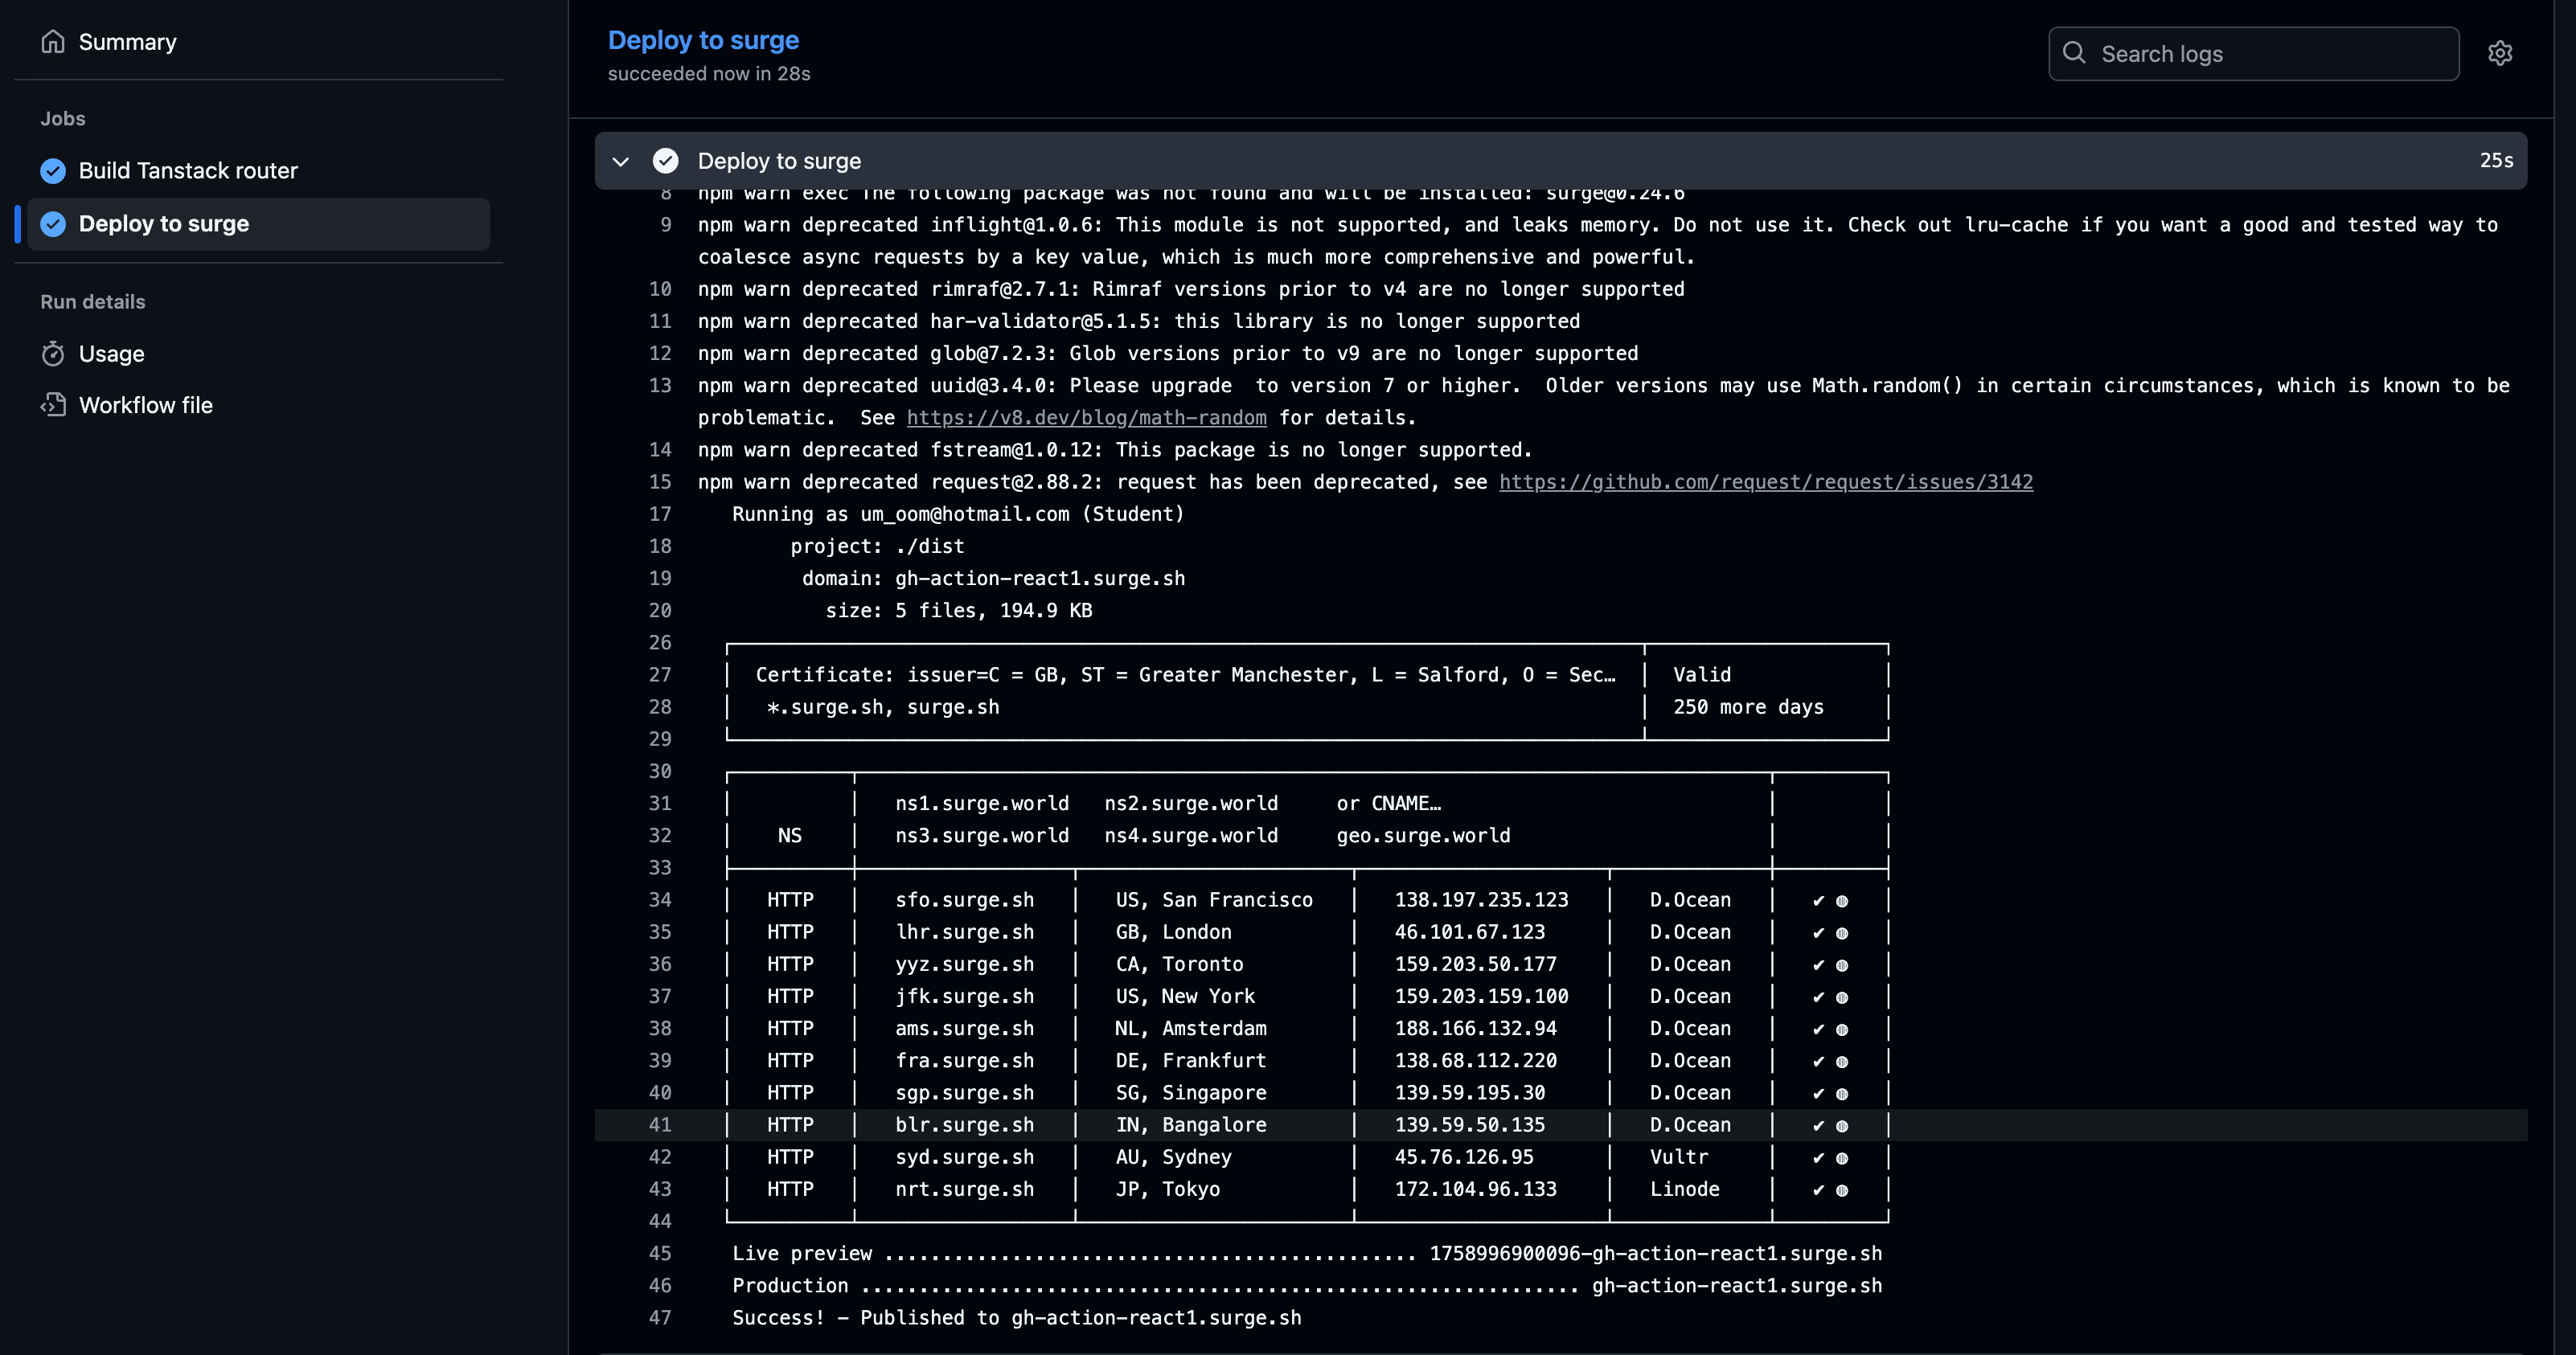Select log line number 47
Image resolution: width=2576 pixels, height=1355 pixels.
pos(660,1318)
